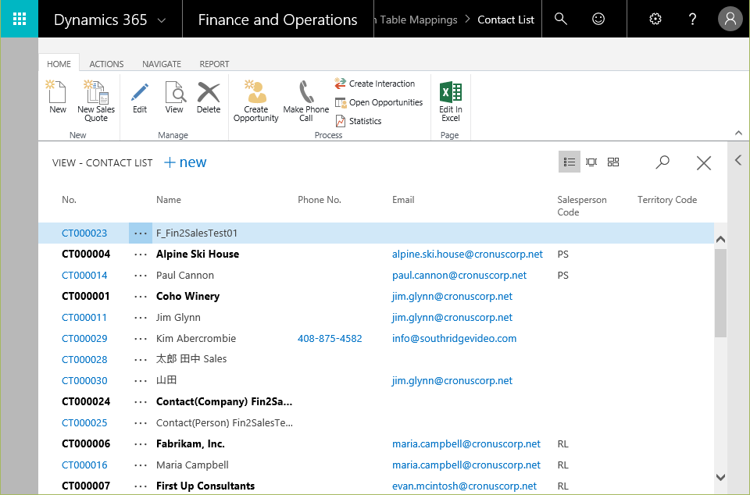
Task: Call phone number 408-875-4582
Action: pos(330,338)
